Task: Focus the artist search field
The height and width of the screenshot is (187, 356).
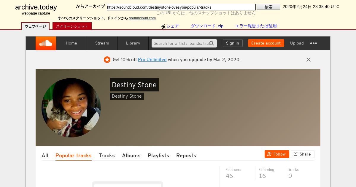Action: pyautogui.click(x=184, y=43)
